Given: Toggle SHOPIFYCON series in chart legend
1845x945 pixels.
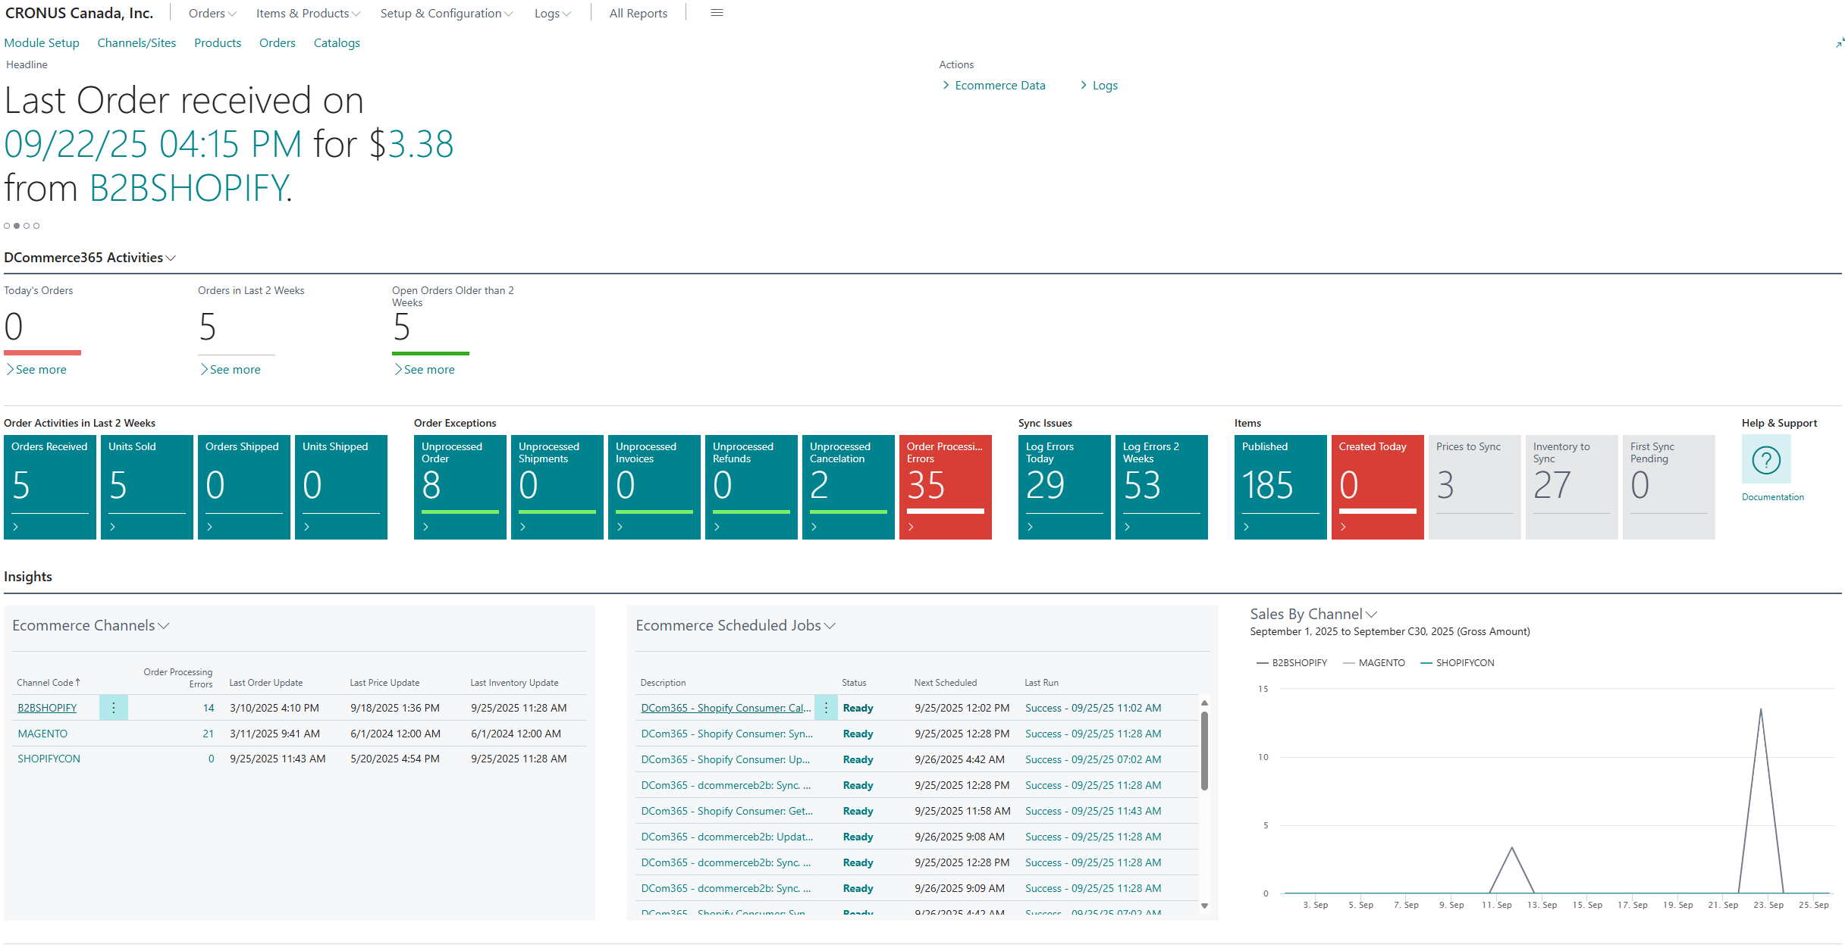Looking at the screenshot, I should pyautogui.click(x=1457, y=662).
